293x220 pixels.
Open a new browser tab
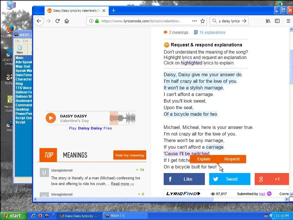point(114,11)
